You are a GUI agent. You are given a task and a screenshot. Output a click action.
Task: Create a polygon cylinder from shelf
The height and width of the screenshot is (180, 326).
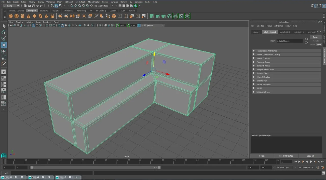coord(22,16)
